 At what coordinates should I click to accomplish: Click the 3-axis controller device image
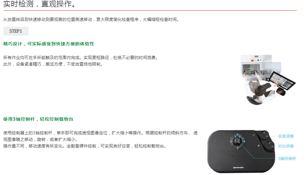coord(241,151)
